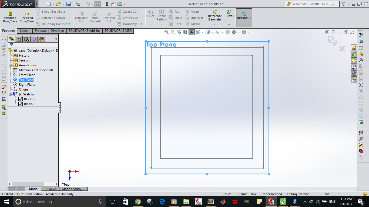Screen dimensions: 369x207
Task: Click the Rebuild traffic light icon
Action: click(107, 4)
